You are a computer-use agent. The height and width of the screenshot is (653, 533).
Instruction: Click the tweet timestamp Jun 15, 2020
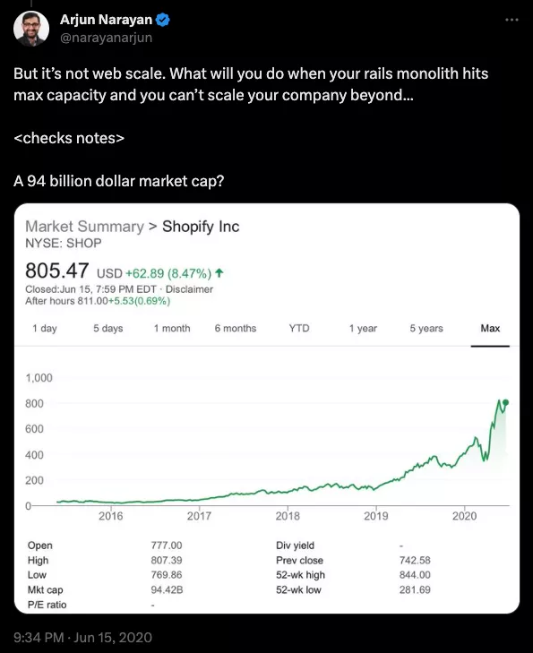click(x=83, y=638)
